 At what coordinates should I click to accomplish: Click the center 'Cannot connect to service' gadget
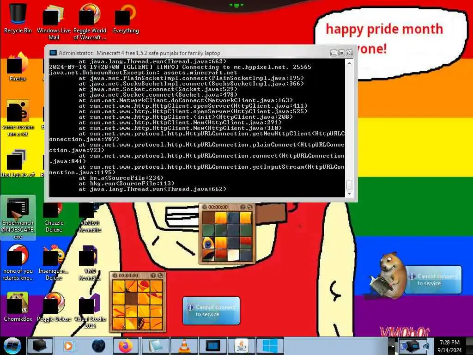point(211,311)
